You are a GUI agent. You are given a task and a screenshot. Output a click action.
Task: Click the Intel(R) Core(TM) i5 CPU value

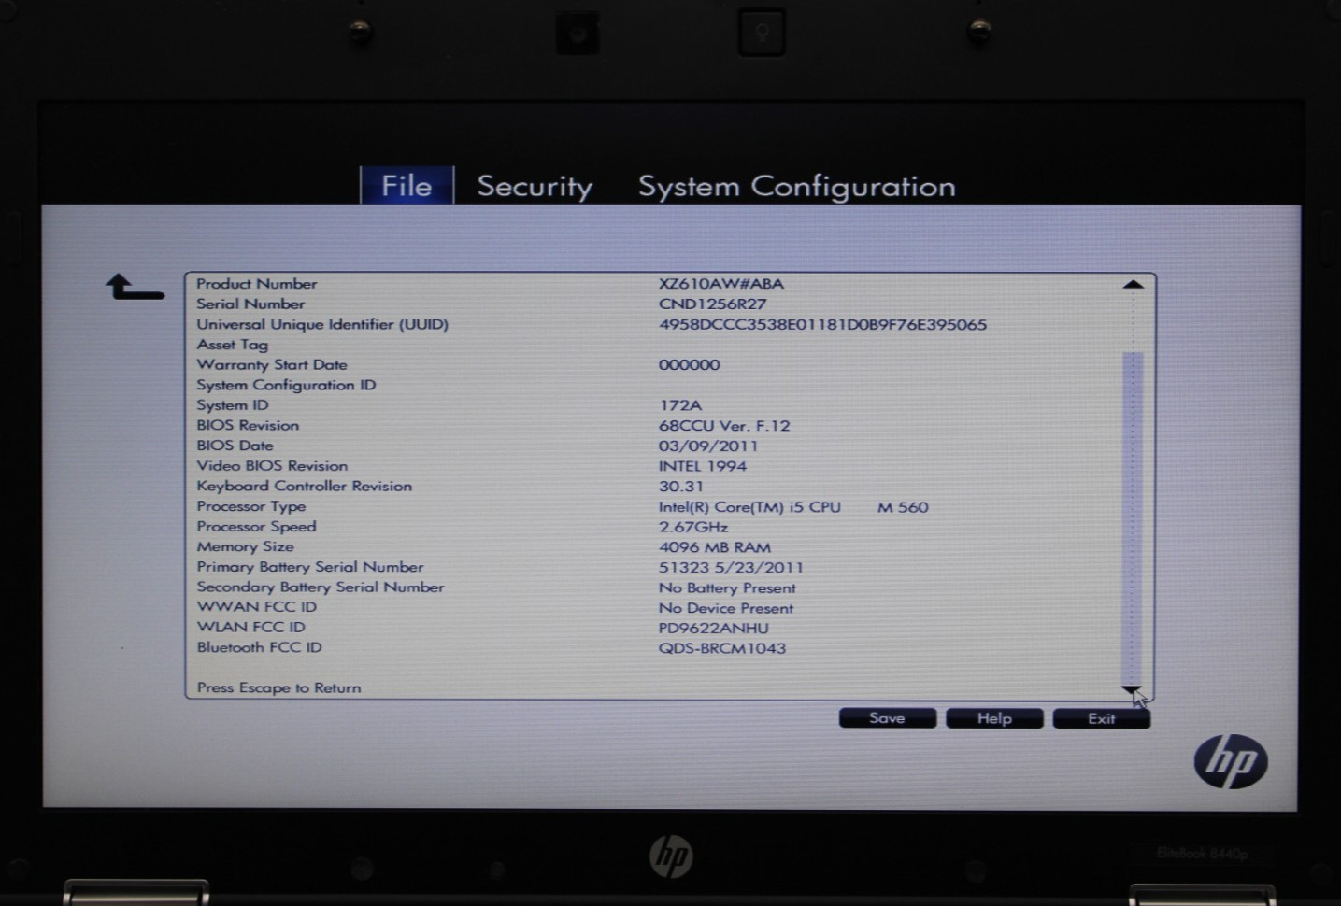click(793, 507)
